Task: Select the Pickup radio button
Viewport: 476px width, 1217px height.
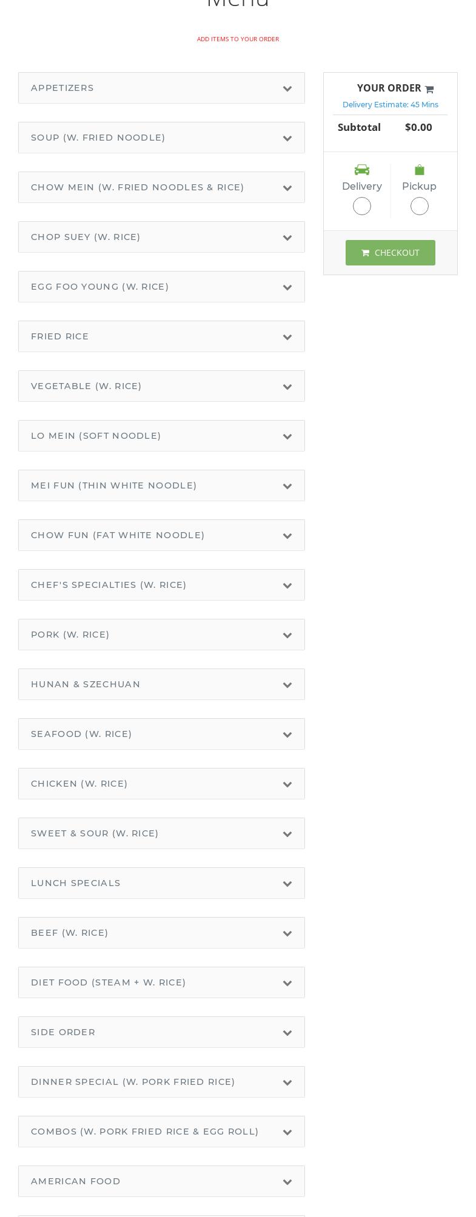Action: (x=419, y=206)
